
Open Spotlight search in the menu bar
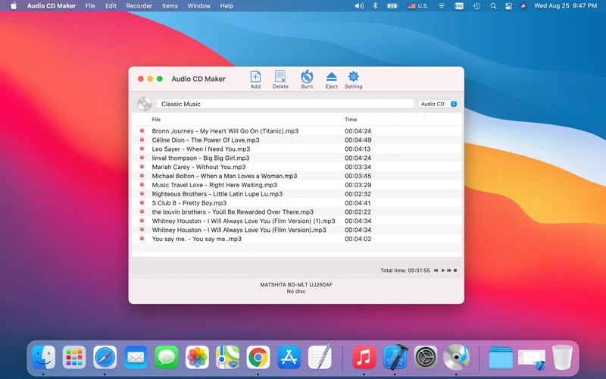tap(493, 6)
